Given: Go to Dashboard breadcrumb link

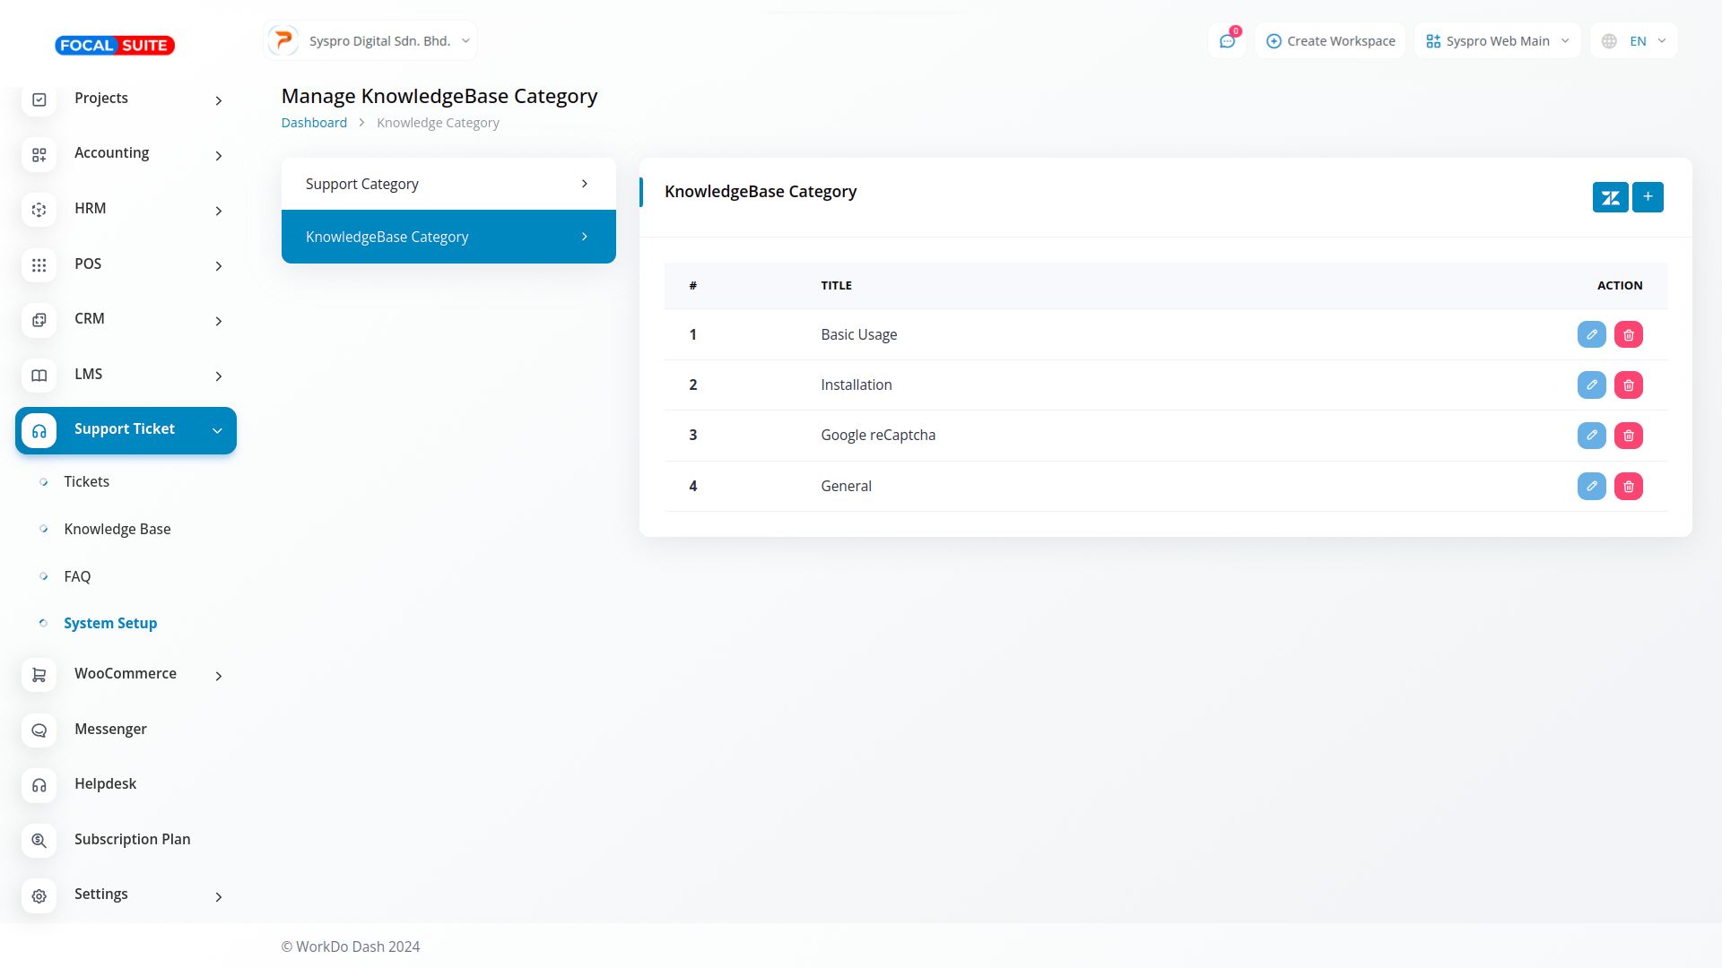Looking at the screenshot, I should (x=314, y=123).
